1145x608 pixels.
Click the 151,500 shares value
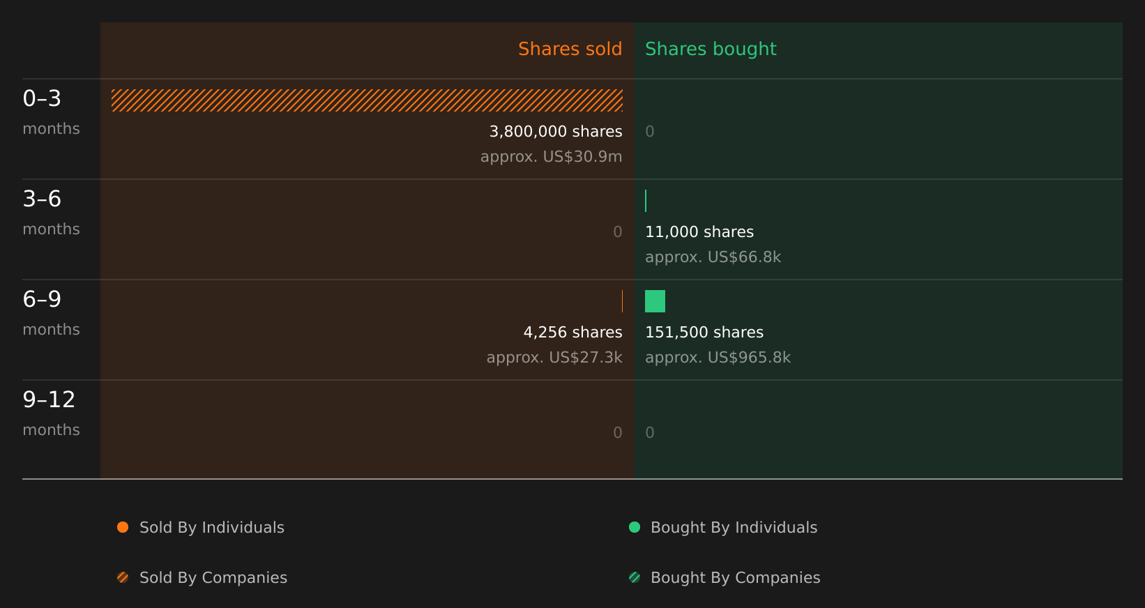[704, 332]
